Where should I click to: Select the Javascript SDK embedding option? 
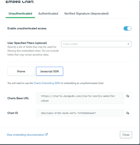pyautogui.click(x=50, y=71)
